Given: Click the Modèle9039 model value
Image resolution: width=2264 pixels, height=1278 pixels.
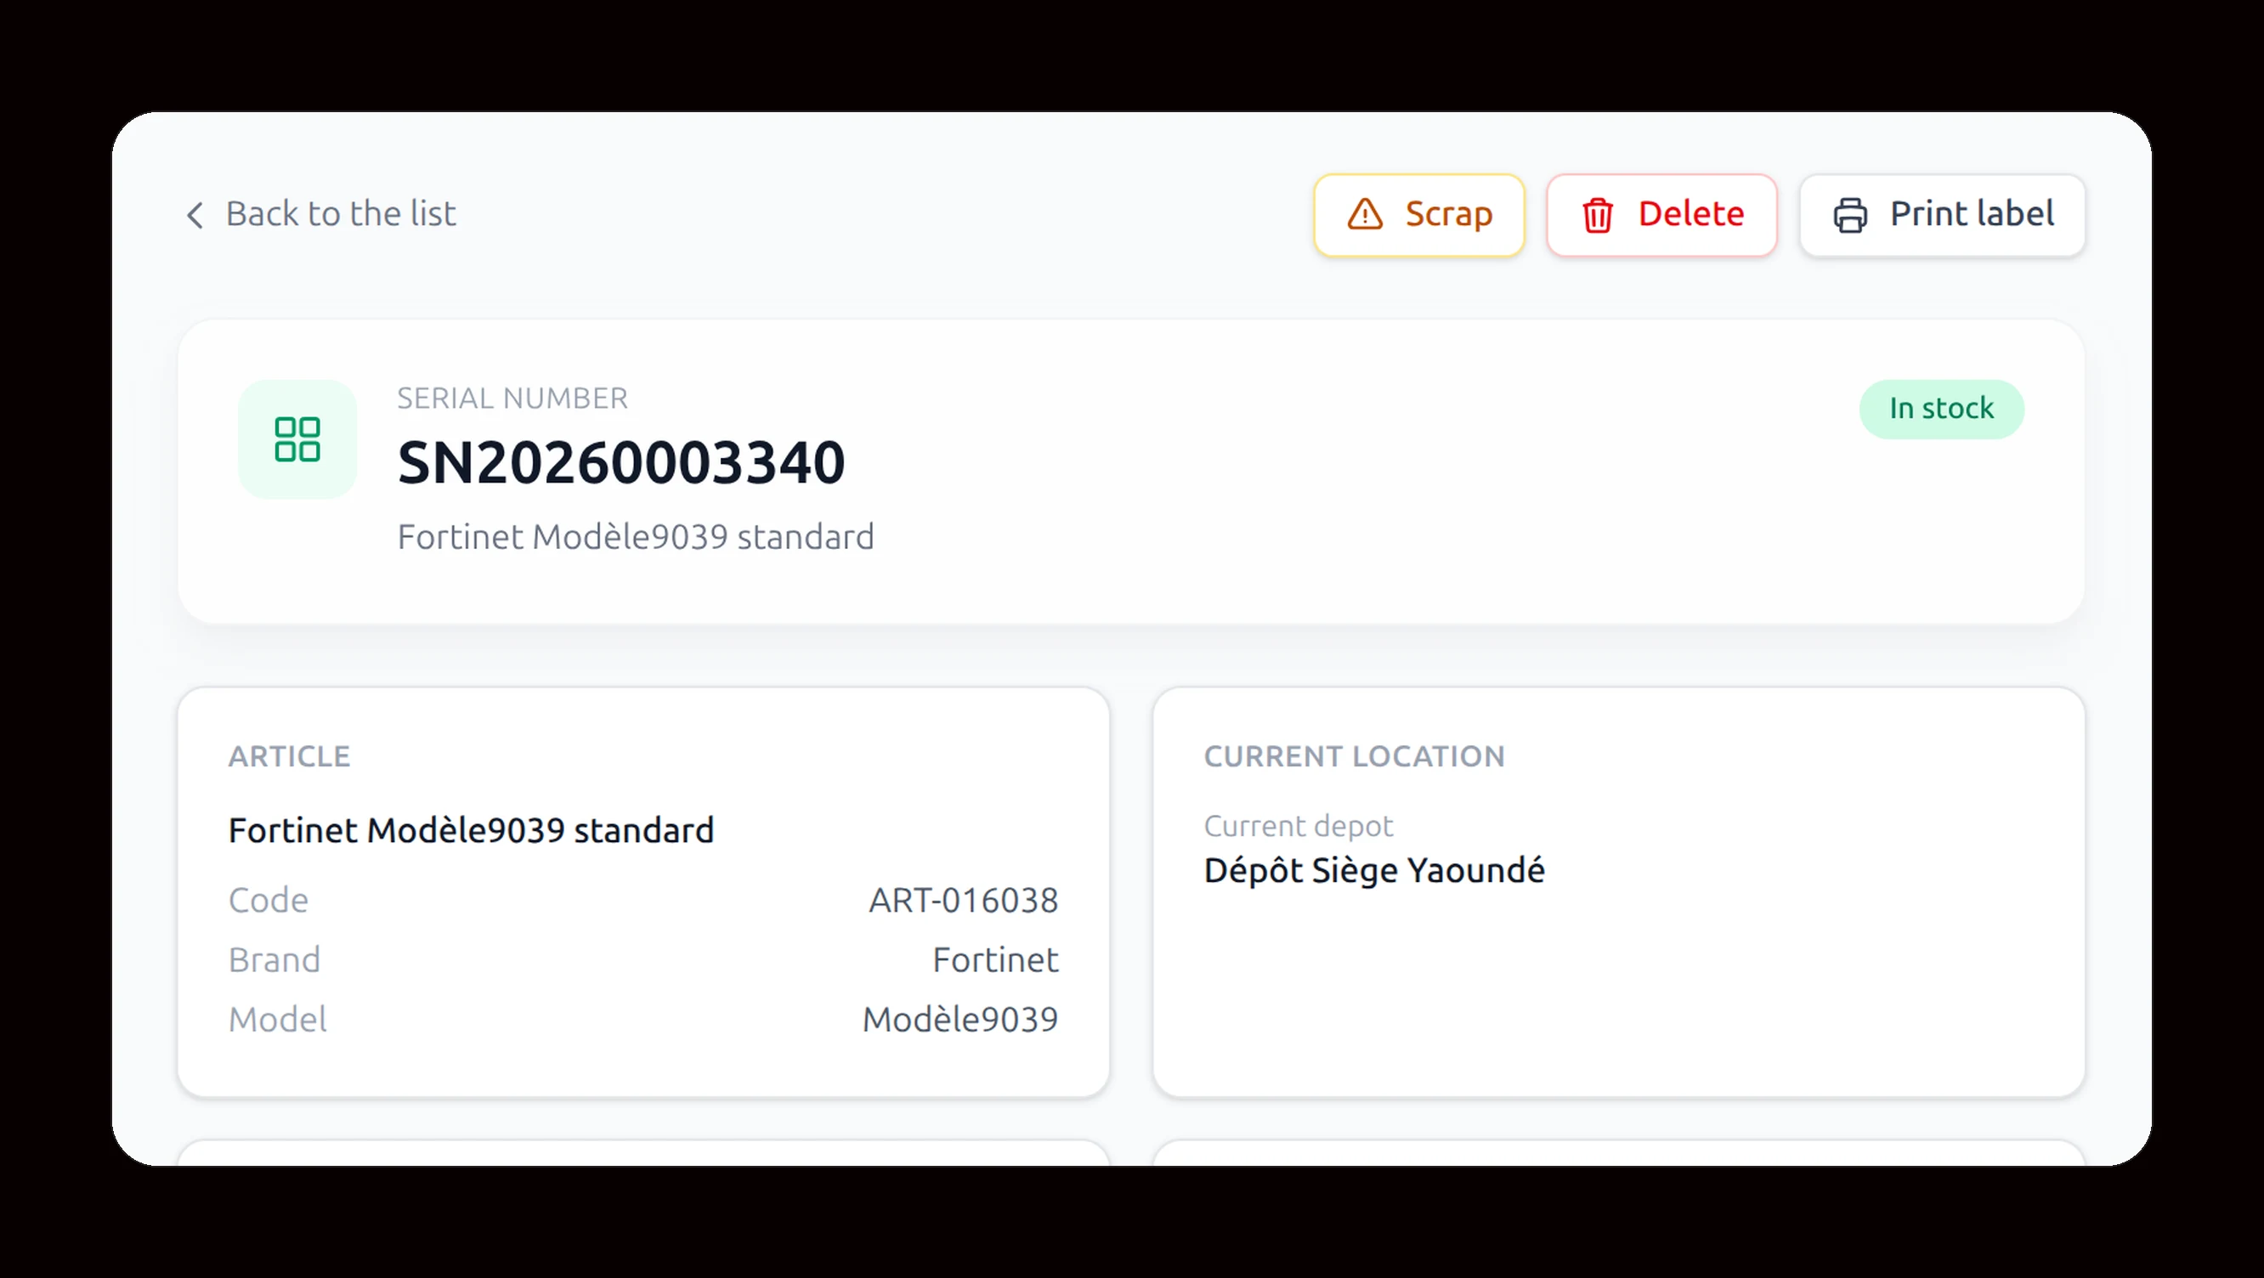Looking at the screenshot, I should click(959, 1020).
